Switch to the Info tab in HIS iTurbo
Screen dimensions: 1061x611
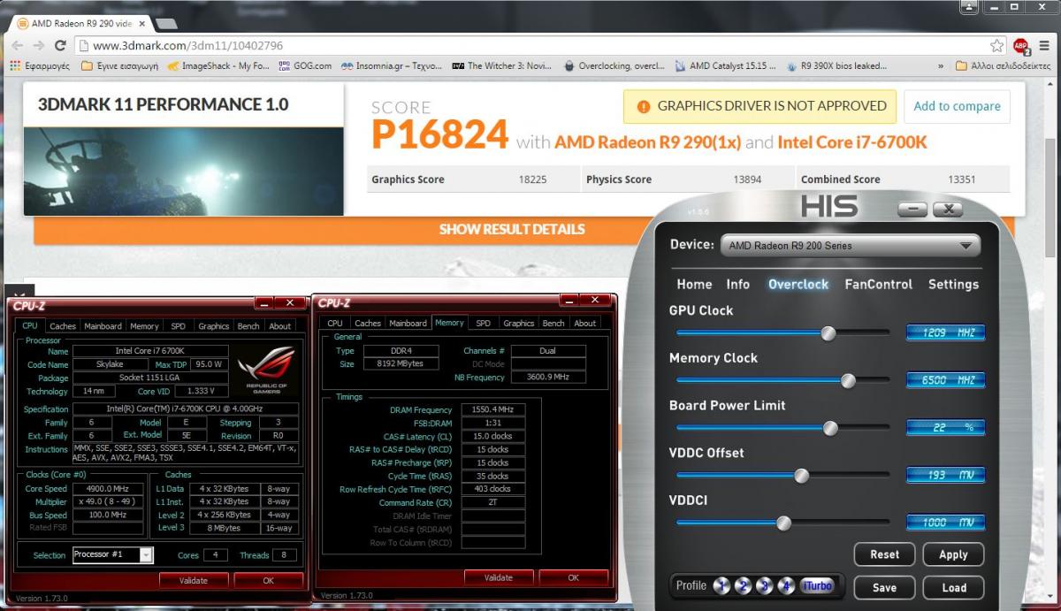[x=738, y=284]
